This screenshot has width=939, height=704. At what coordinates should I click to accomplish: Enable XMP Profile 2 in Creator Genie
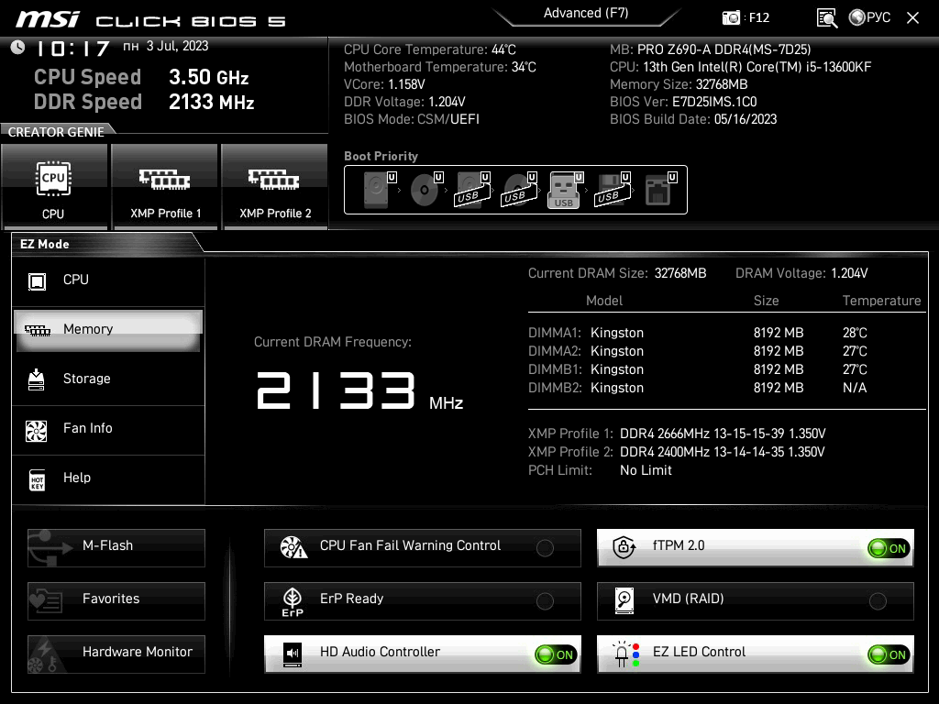pos(275,187)
